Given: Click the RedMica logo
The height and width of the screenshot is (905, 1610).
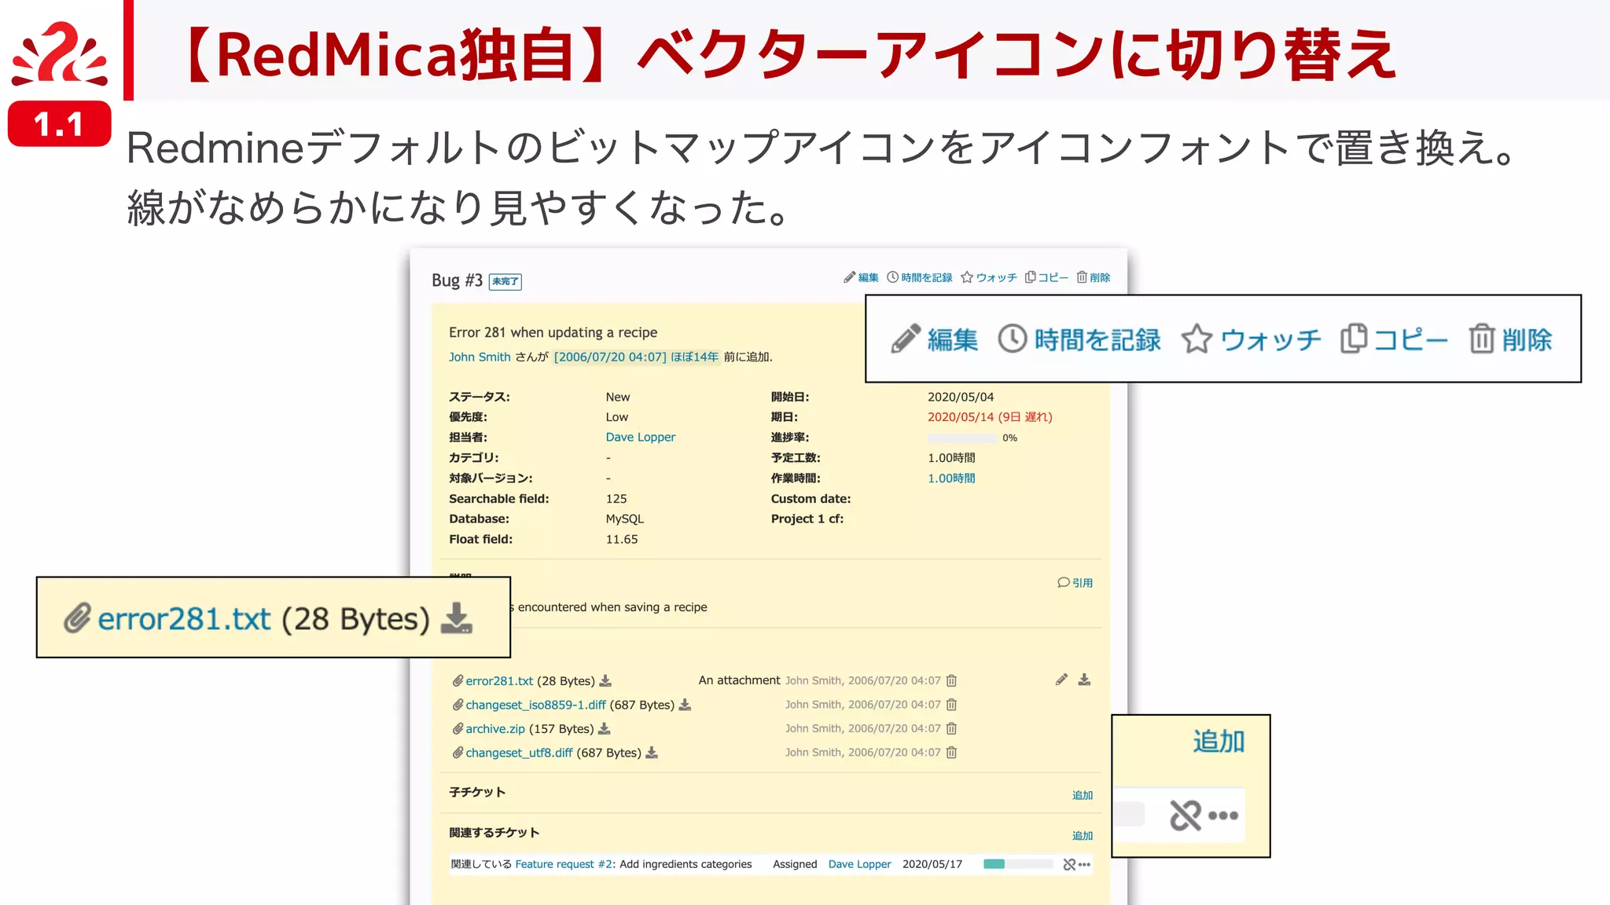Looking at the screenshot, I should click(x=59, y=53).
